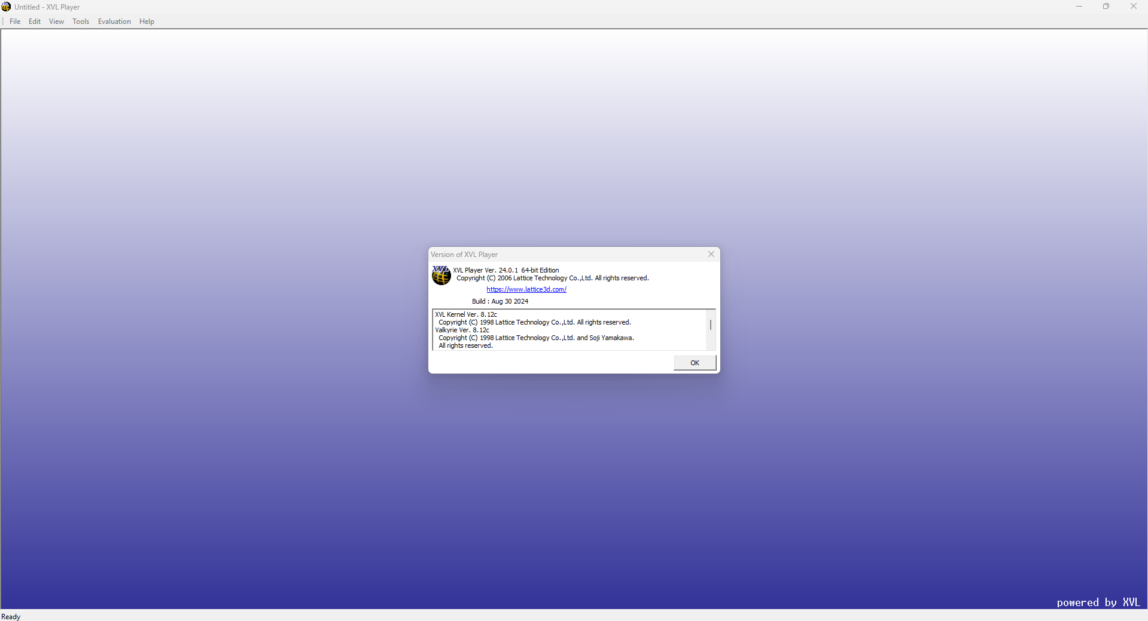Click the 'Version of XVL Player' dialog title
The width and height of the screenshot is (1148, 621).
tap(464, 255)
